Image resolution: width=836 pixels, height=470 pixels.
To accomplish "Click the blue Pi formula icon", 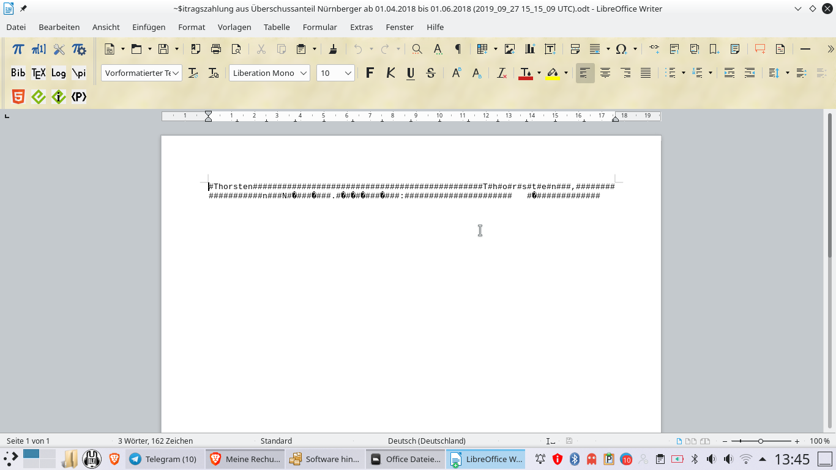I will coord(18,49).
